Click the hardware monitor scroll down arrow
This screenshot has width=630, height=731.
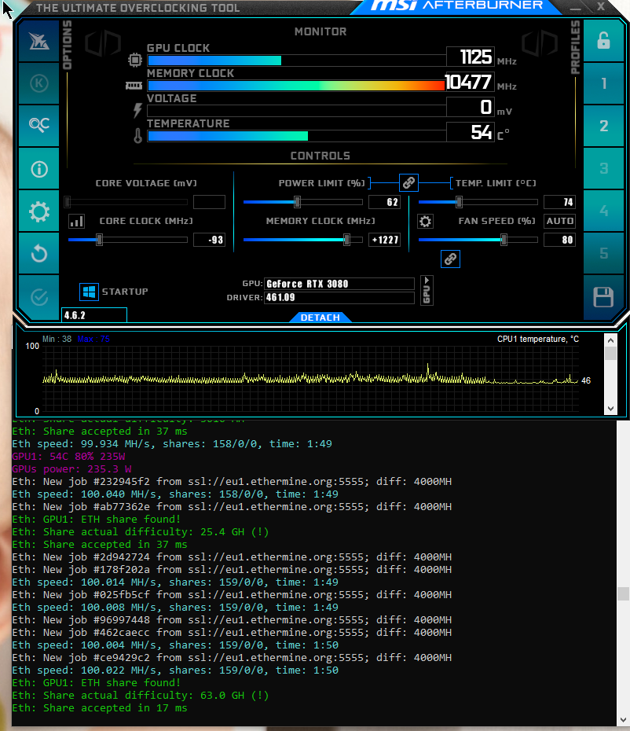[x=610, y=409]
